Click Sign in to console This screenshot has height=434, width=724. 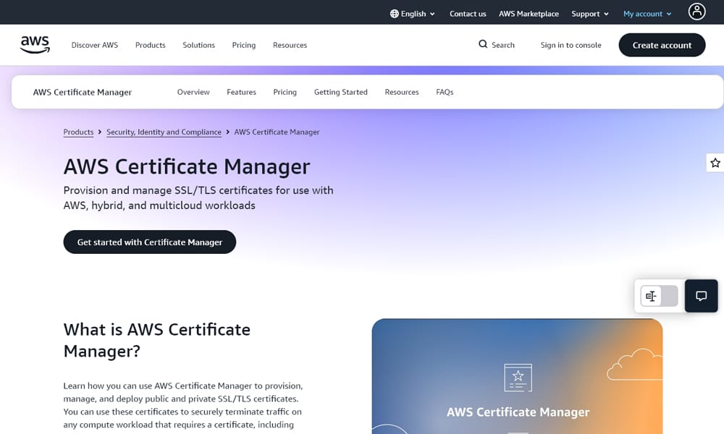pyautogui.click(x=571, y=45)
